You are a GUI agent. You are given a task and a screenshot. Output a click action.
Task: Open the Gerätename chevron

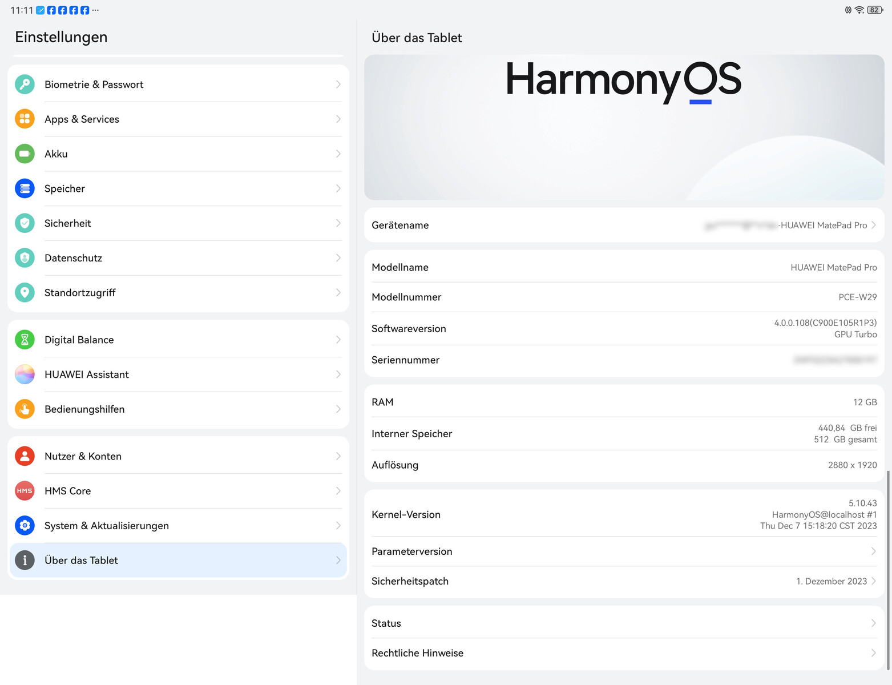pyautogui.click(x=873, y=225)
